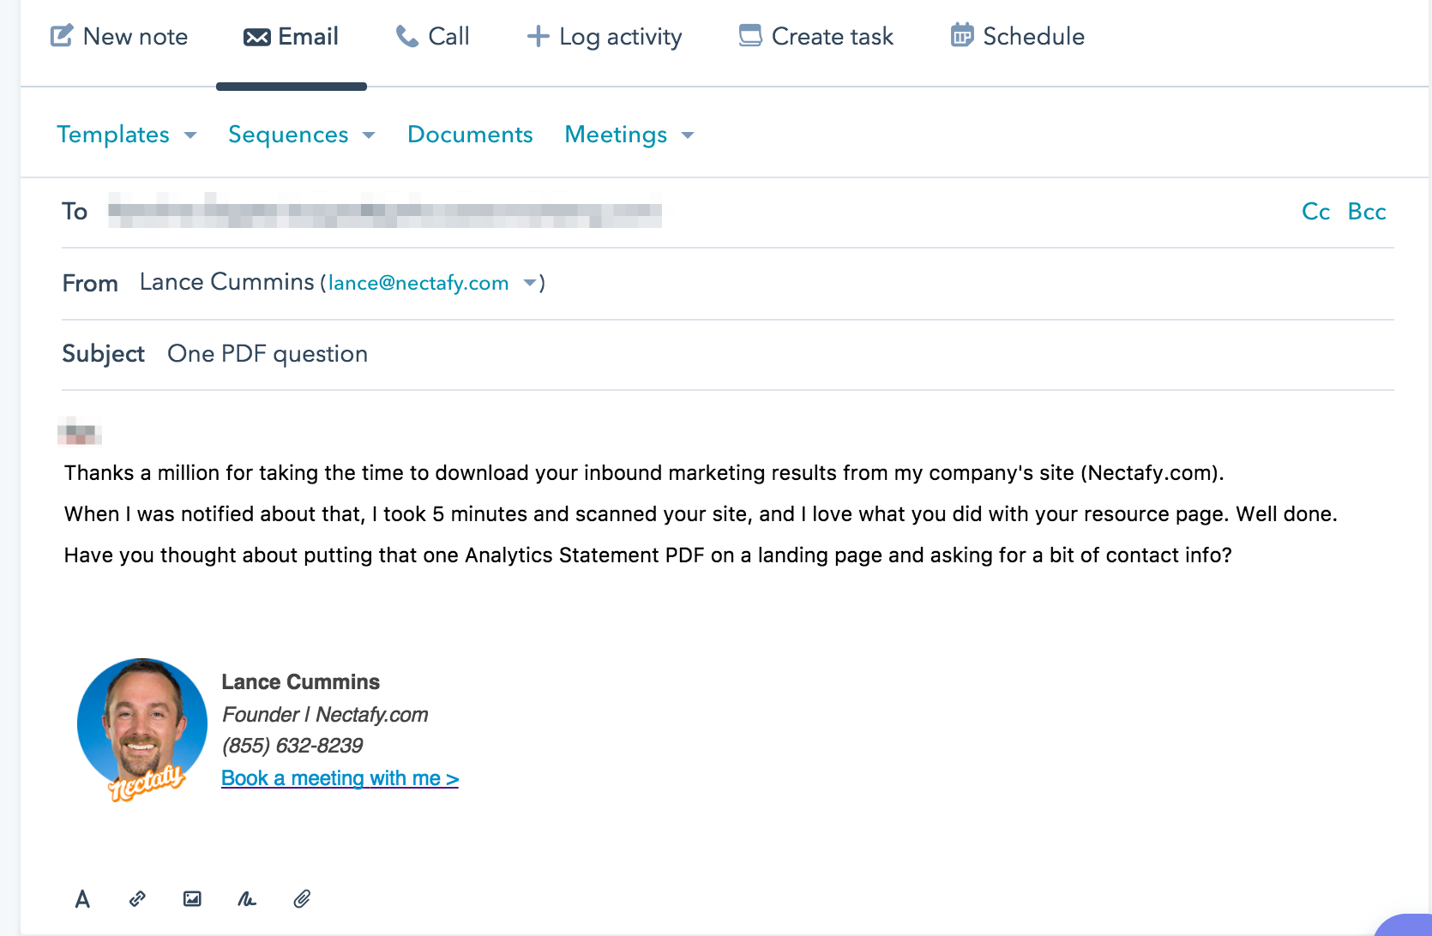Add a Bcc recipient
The height and width of the screenshot is (936, 1432).
click(1367, 211)
